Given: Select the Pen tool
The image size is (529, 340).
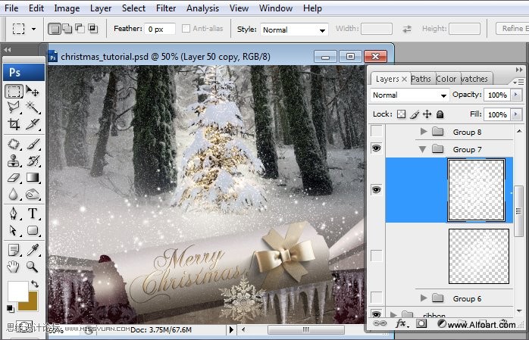Looking at the screenshot, I should [14, 214].
